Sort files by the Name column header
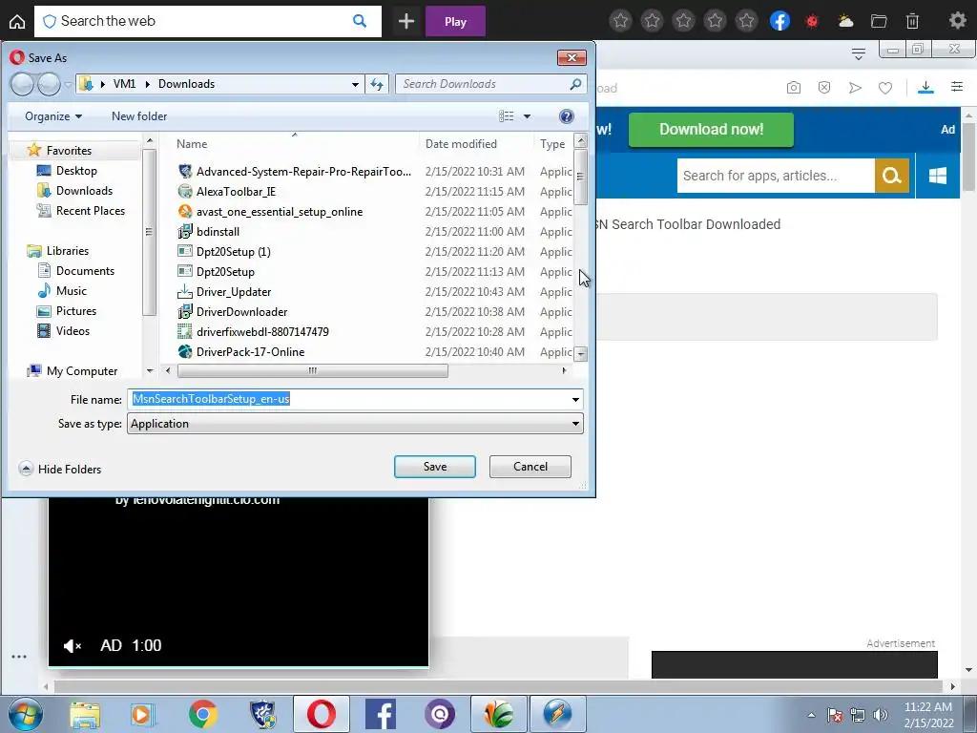Image resolution: width=977 pixels, height=733 pixels. pyautogui.click(x=191, y=144)
